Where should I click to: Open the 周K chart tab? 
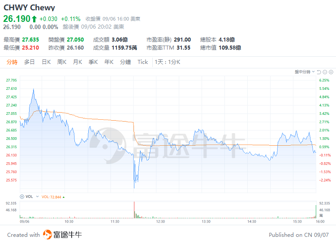coord(62,62)
